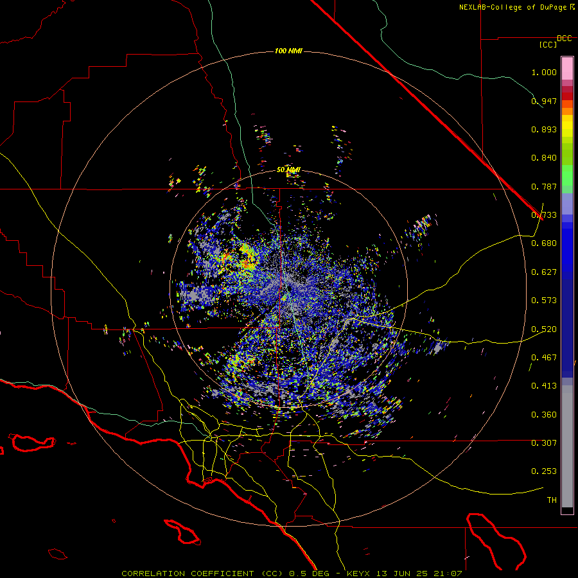Click the 0.680 scale label
This screenshot has width=578, height=578.
coord(544,243)
